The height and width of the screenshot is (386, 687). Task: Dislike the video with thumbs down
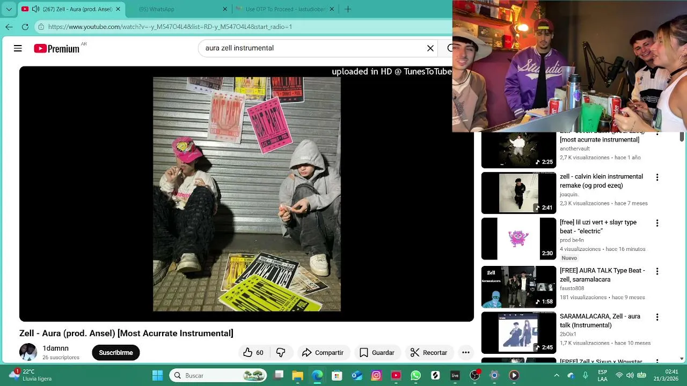coord(281,352)
